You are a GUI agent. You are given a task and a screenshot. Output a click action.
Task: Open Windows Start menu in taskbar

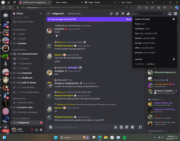pos(56,137)
